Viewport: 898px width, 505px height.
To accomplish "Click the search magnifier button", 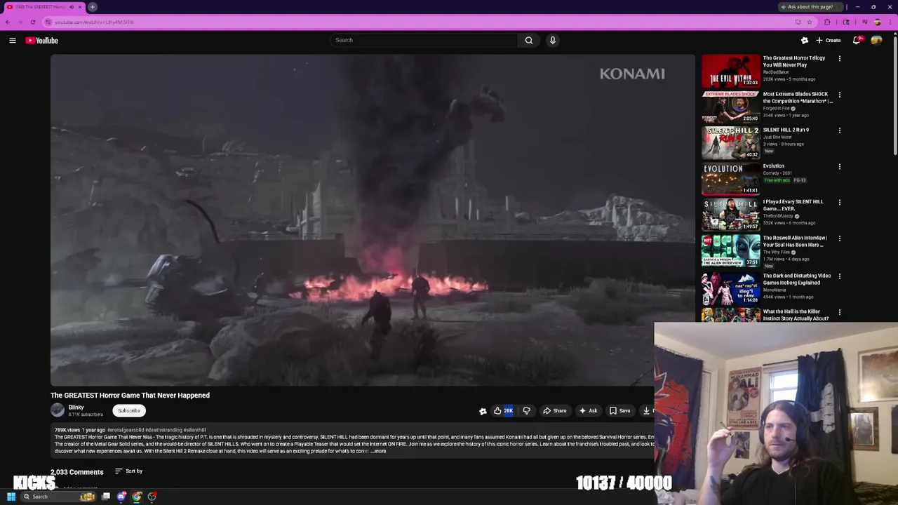I will point(529,40).
